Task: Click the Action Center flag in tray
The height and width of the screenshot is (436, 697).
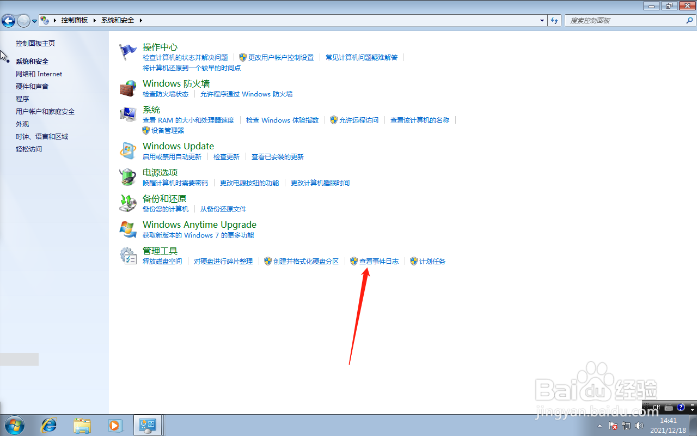Action: coord(613,425)
